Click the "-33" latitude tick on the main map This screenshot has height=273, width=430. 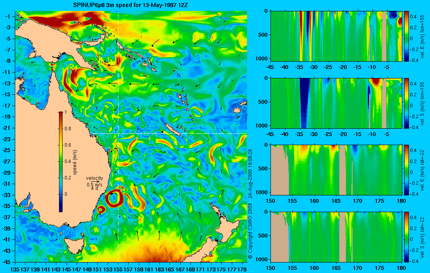(x=6, y=195)
